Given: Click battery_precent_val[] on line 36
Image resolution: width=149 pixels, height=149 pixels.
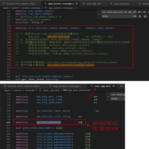Looking at the screenshot, I should tap(69, 48).
